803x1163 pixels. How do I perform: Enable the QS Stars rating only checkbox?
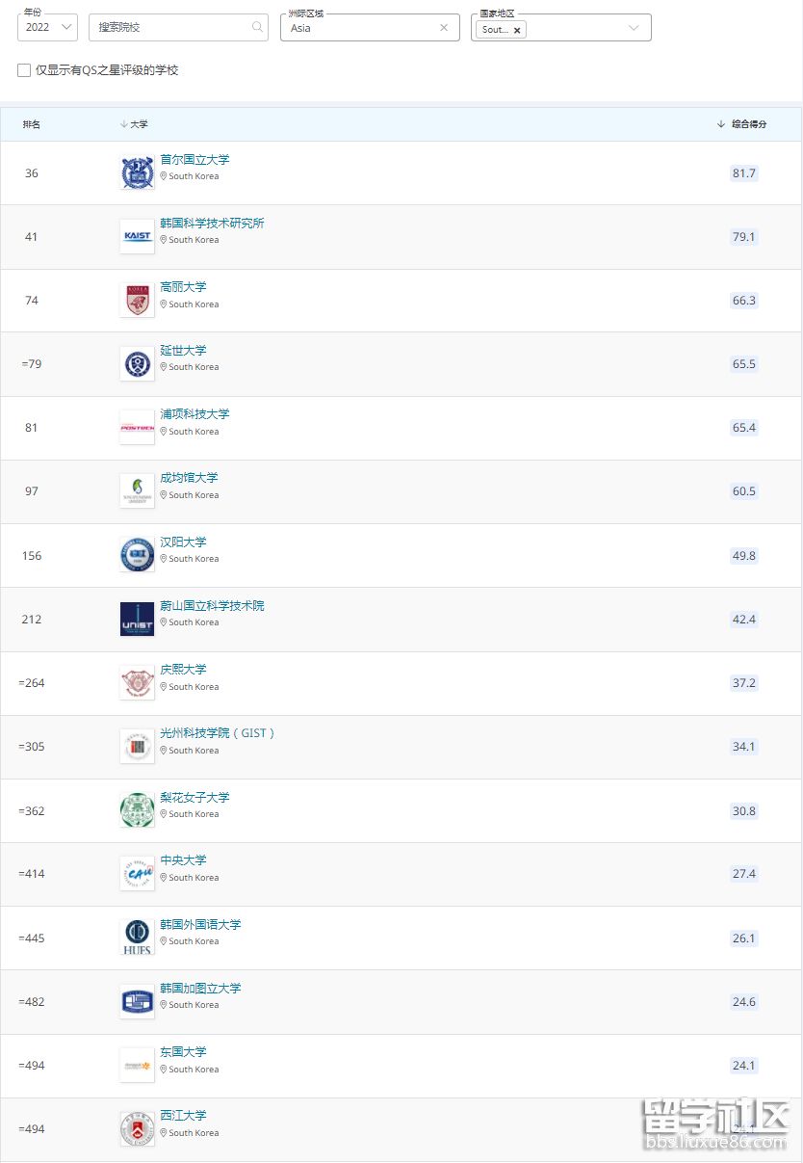(x=24, y=70)
